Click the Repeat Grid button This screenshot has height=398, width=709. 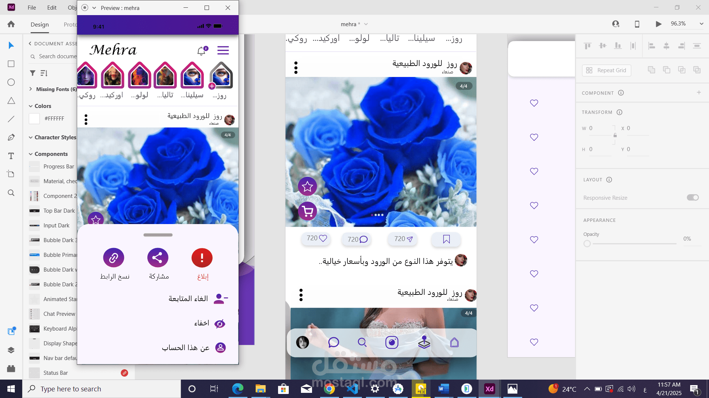click(x=606, y=70)
